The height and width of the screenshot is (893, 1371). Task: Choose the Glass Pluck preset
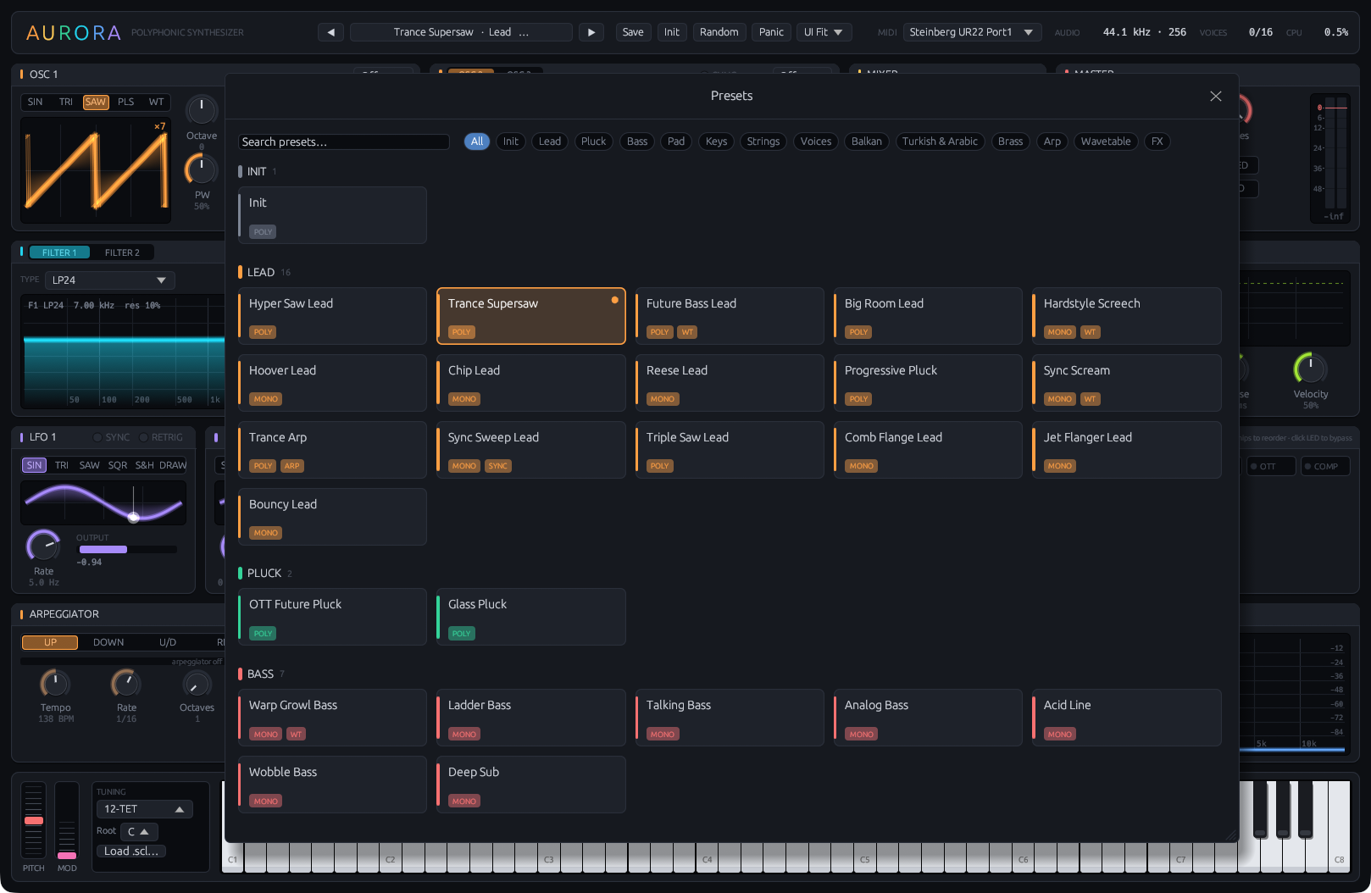530,617
